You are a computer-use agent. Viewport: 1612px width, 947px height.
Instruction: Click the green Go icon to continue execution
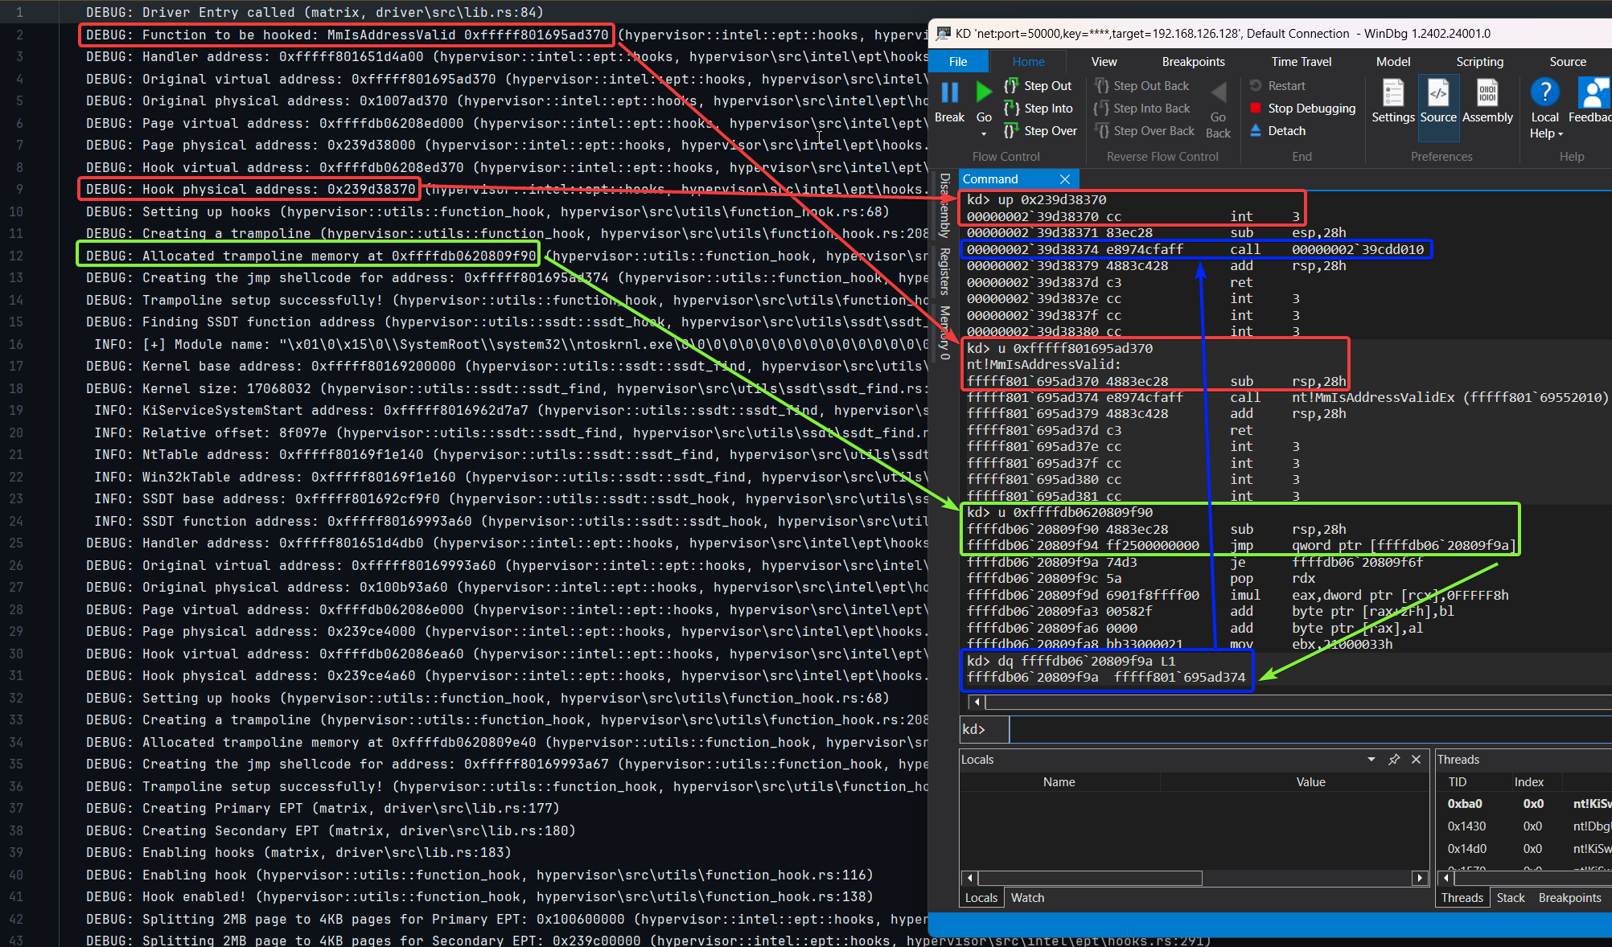point(983,92)
